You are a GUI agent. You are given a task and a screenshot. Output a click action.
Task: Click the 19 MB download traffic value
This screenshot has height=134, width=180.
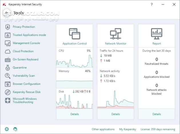tap(107, 56)
